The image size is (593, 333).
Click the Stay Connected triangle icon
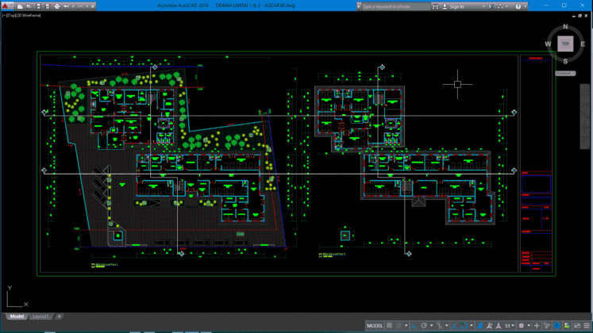(x=501, y=6)
